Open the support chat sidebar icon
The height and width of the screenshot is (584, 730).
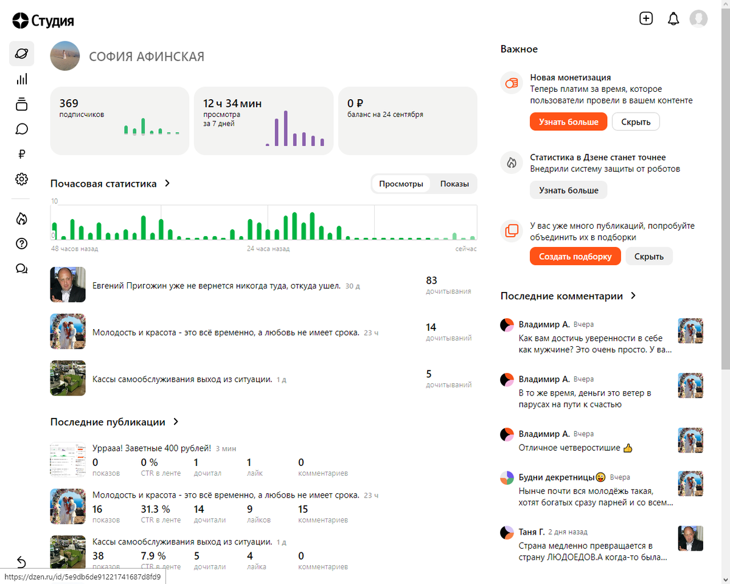21,269
